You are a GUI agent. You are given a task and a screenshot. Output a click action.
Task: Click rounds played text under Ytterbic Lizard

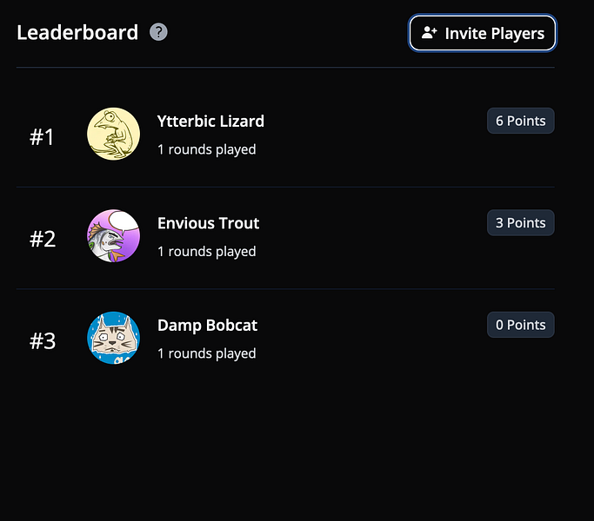click(206, 149)
